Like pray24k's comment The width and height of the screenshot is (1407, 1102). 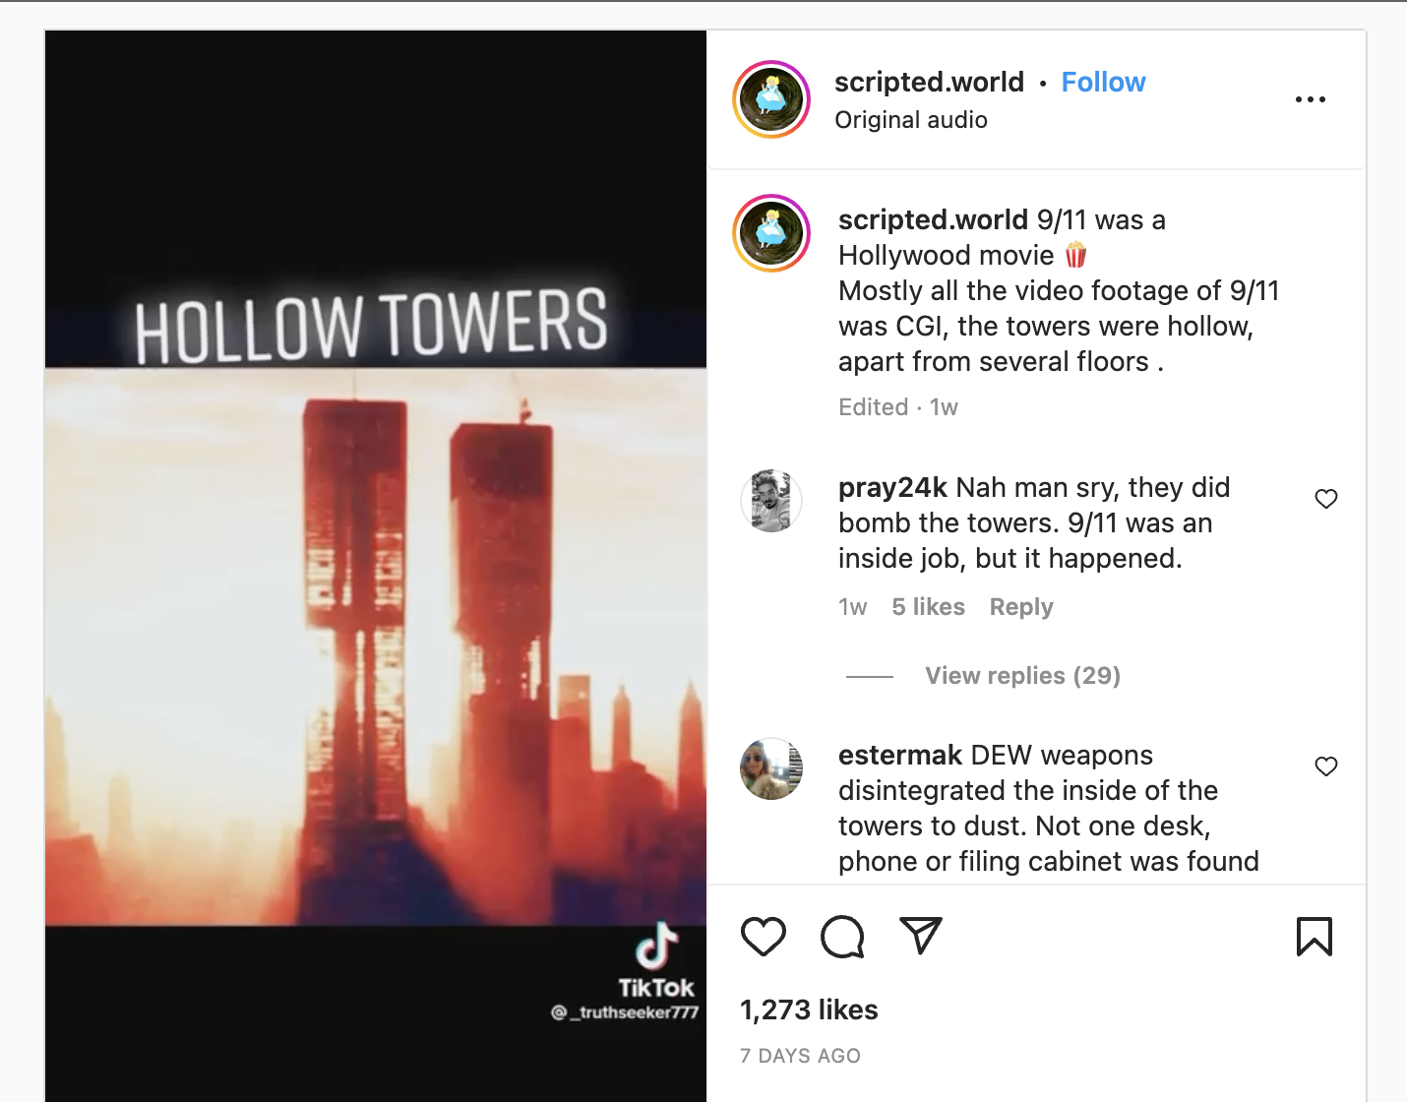(1326, 499)
